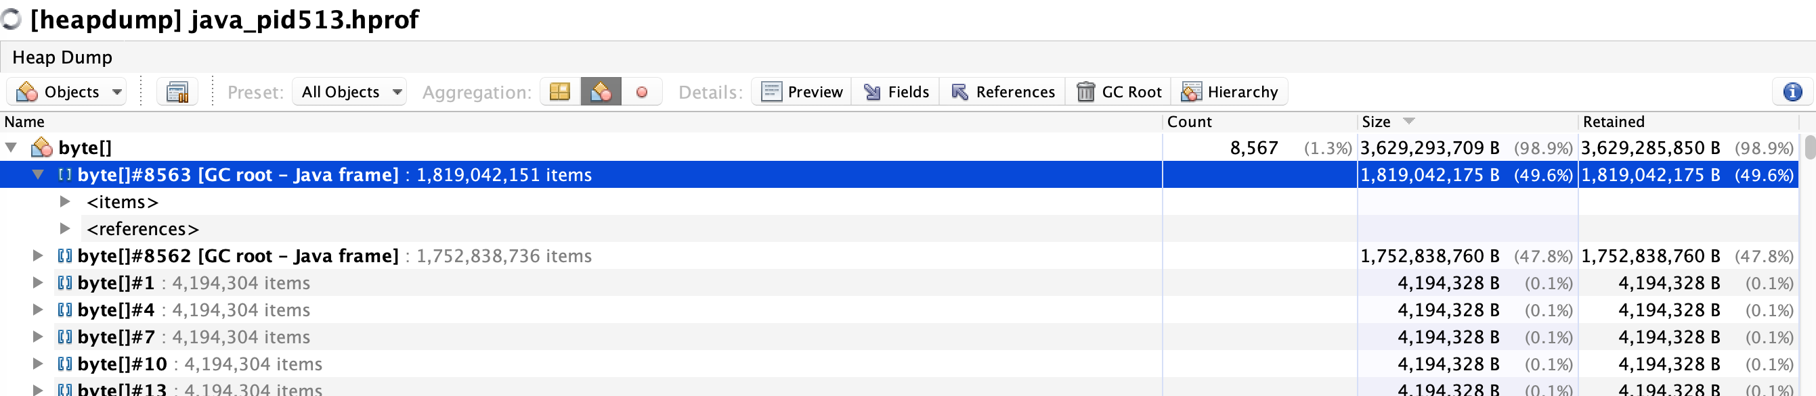Click the Heap Dump tab label
1816x396 pixels.
[x=63, y=57]
